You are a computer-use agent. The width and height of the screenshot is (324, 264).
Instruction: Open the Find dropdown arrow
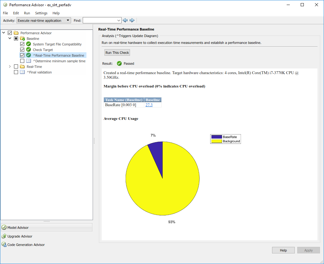[118, 21]
